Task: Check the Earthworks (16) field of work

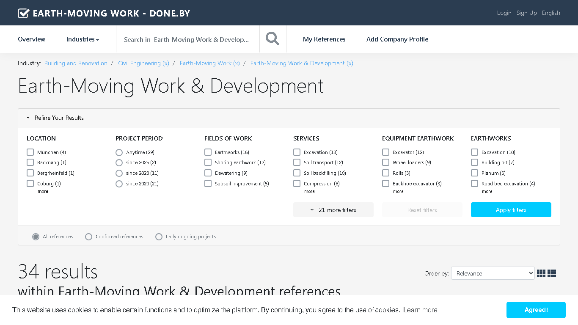Action: point(208,152)
